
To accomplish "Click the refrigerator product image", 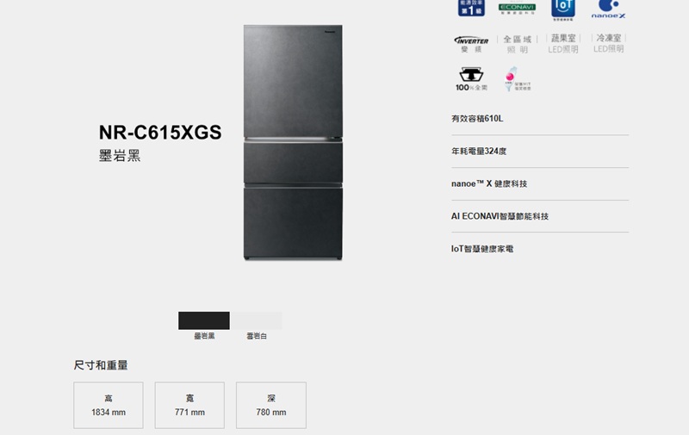I will [x=293, y=142].
